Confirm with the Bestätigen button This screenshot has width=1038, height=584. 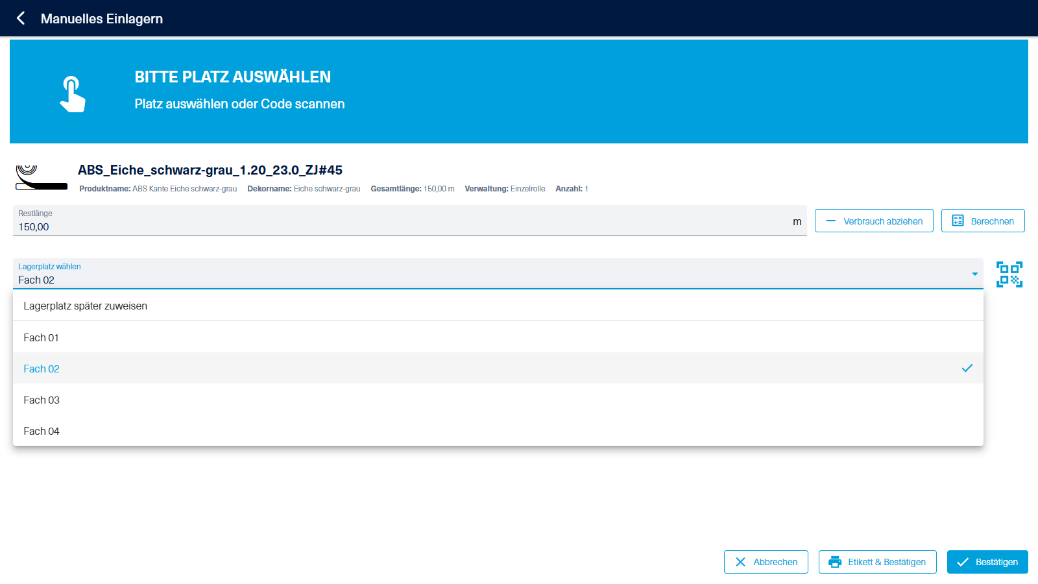(987, 562)
